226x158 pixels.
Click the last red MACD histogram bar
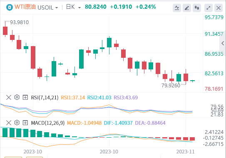point(192,139)
